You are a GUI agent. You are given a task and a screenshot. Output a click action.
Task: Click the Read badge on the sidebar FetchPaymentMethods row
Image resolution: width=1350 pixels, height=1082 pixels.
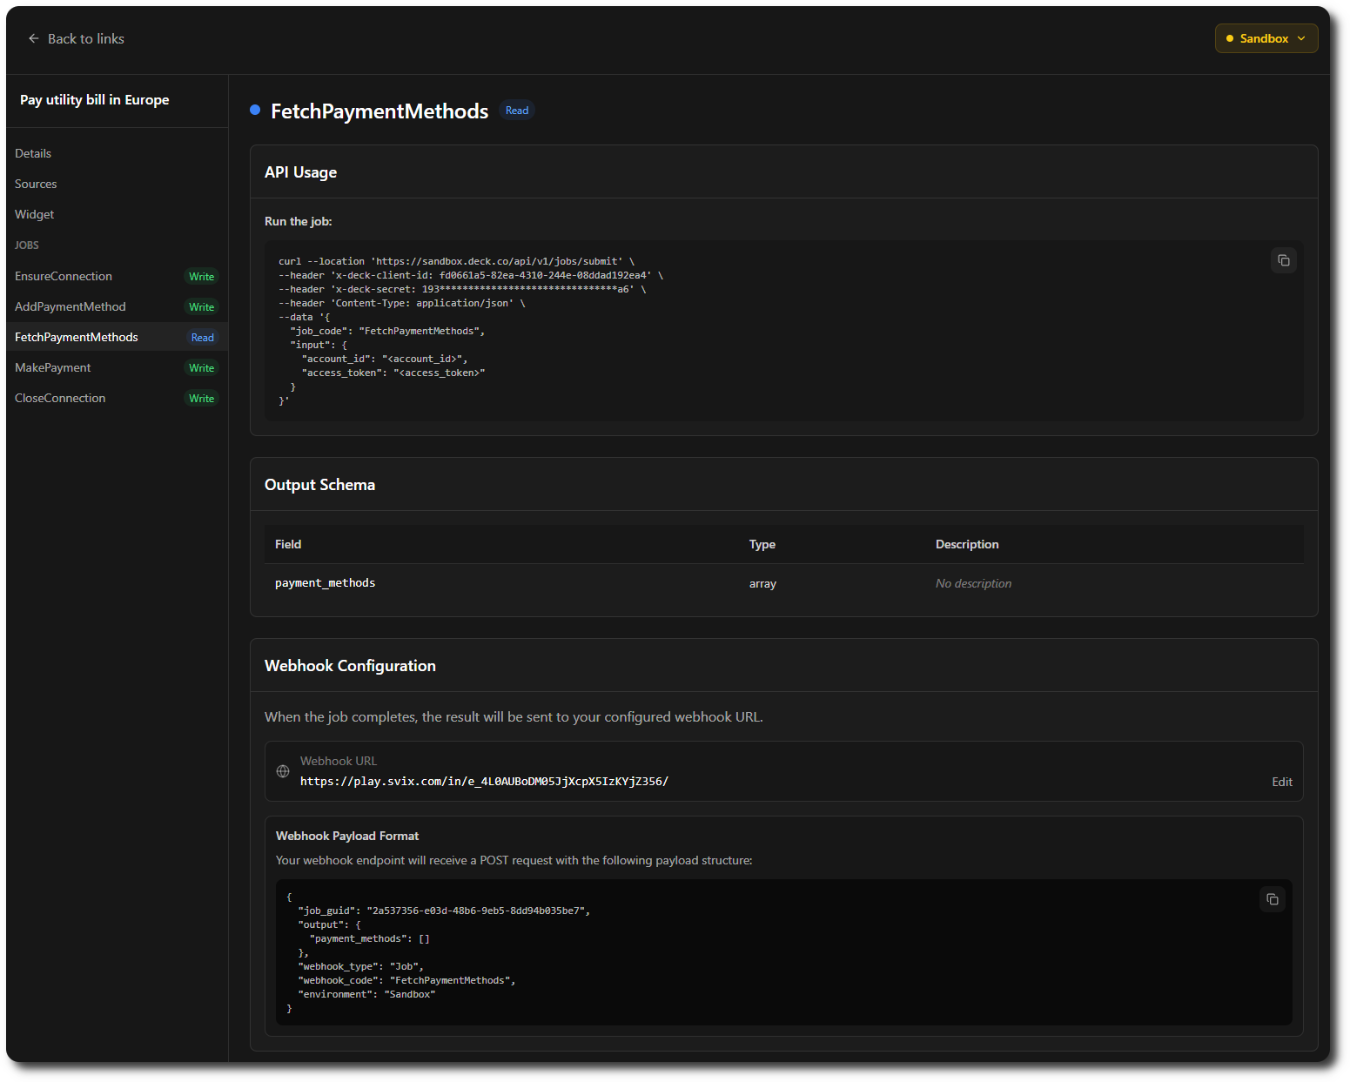point(203,338)
